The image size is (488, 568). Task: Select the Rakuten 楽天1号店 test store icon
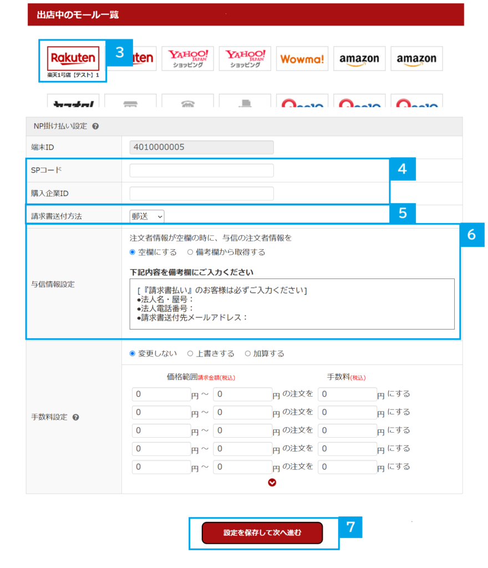73,58
